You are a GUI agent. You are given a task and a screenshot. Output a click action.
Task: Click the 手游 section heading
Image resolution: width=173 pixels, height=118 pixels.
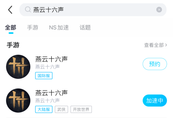click(13, 45)
